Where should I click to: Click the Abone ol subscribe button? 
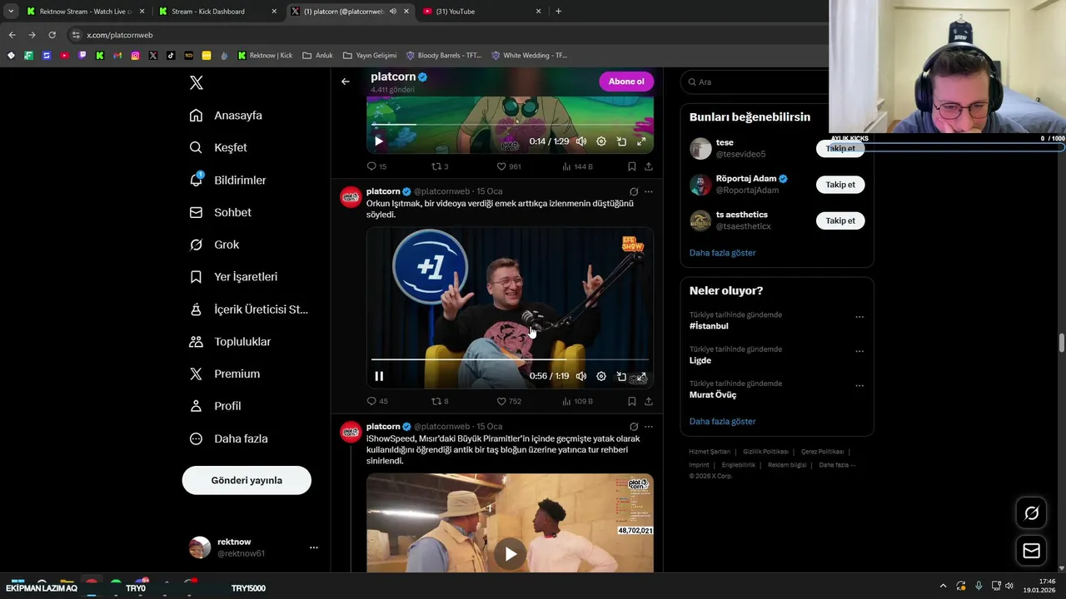point(626,82)
